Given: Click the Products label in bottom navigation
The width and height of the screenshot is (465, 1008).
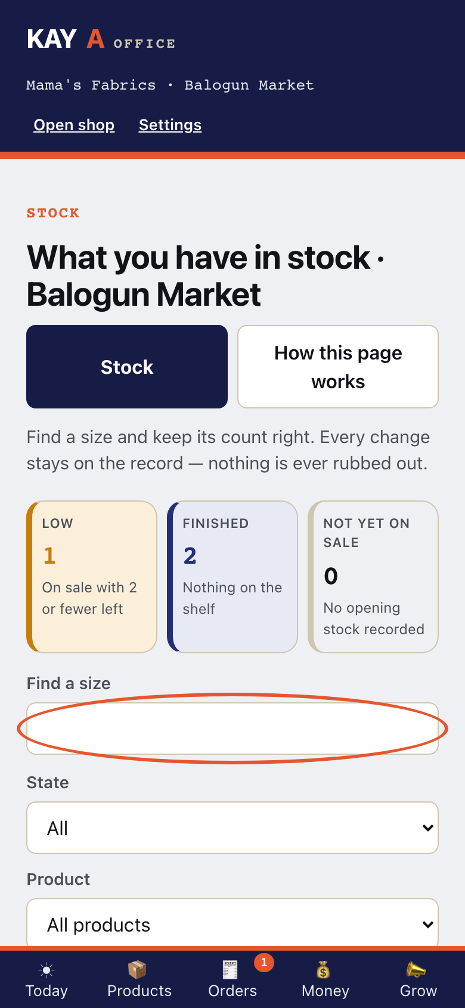Looking at the screenshot, I should [139, 991].
